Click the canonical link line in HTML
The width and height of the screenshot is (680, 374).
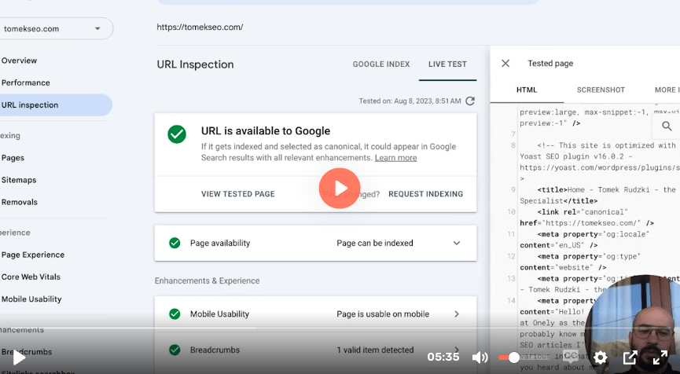(x=586, y=218)
